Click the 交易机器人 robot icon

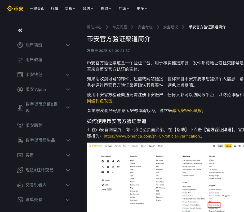20,185
